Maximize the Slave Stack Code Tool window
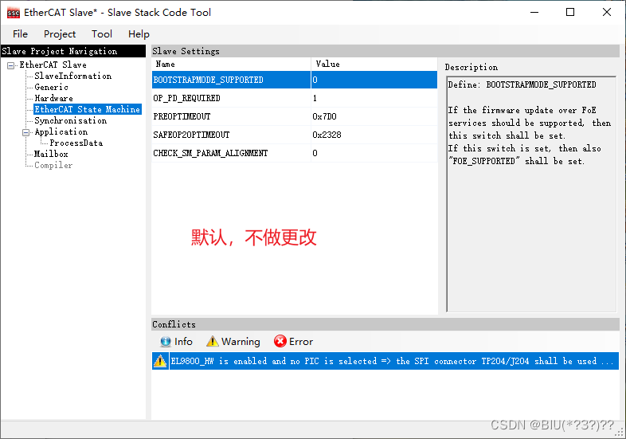This screenshot has width=626, height=439. (570, 13)
